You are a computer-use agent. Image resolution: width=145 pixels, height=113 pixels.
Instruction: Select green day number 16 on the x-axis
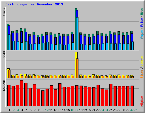click(x=72, y=110)
